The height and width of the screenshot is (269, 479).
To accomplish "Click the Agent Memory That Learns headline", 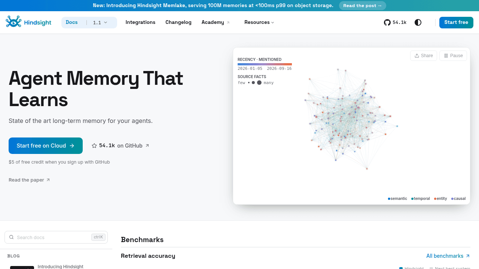I will pos(96,89).
